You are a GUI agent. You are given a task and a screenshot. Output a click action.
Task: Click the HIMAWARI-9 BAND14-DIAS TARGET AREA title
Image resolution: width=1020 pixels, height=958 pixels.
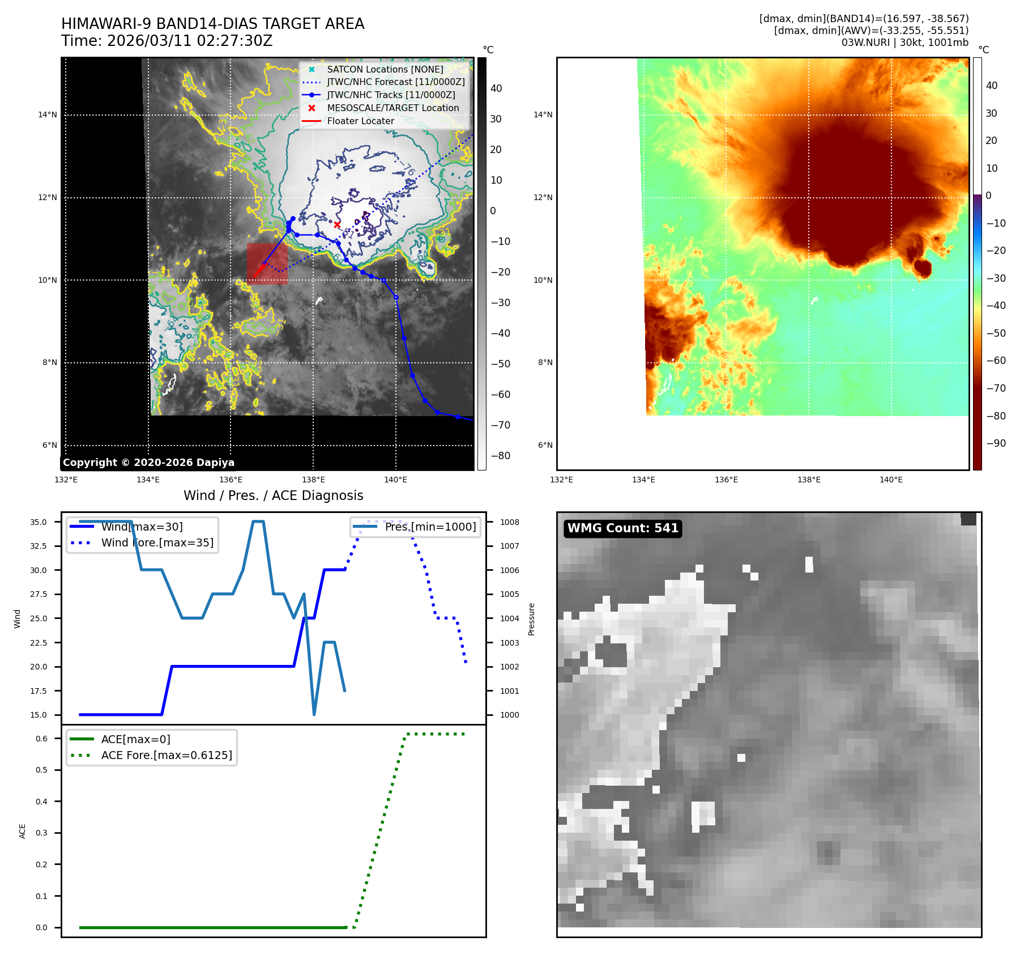point(212,24)
